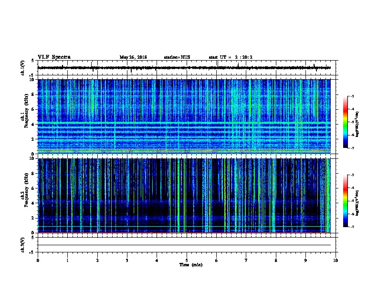The width and height of the screenshot is (378, 292).
Task: Click the flat ch.3 voltage line
Action: tap(184, 245)
